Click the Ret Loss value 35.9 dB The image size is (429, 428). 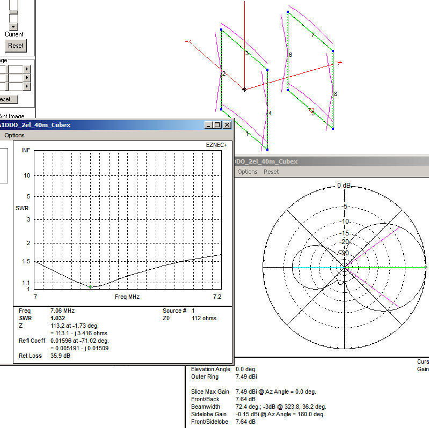pos(60,356)
